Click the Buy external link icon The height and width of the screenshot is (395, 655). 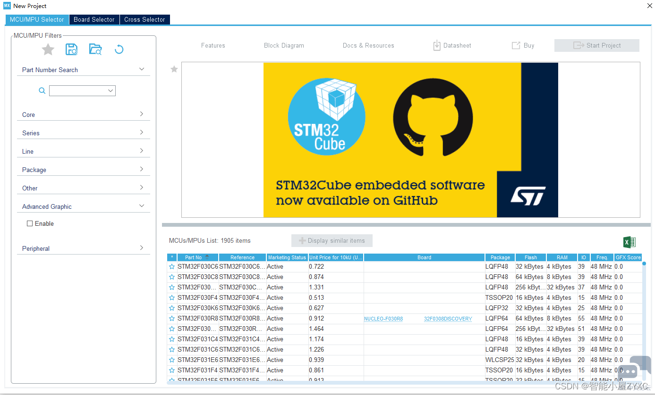tap(516, 45)
